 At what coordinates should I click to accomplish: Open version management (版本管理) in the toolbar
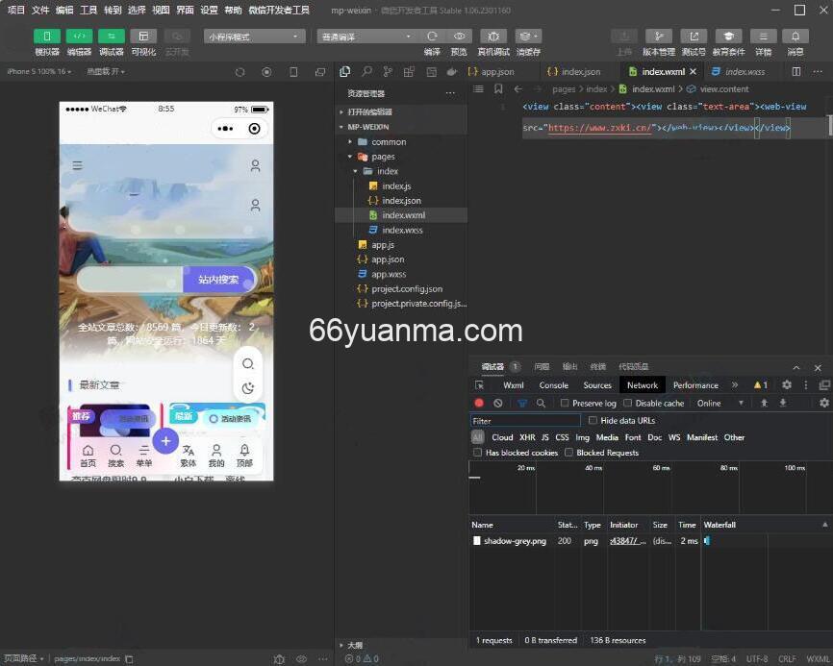click(x=659, y=37)
